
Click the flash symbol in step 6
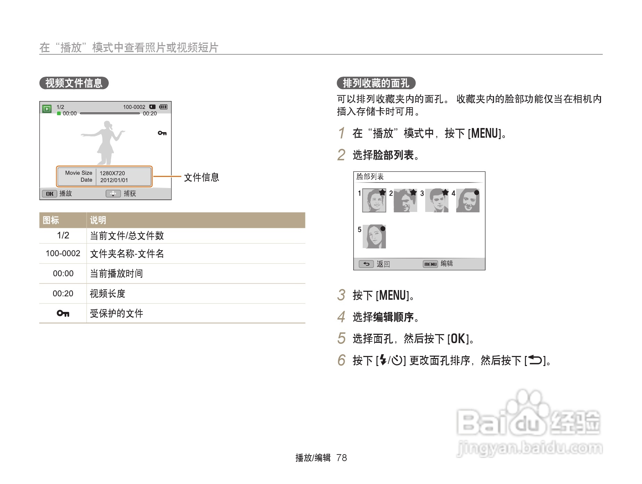tap(383, 360)
